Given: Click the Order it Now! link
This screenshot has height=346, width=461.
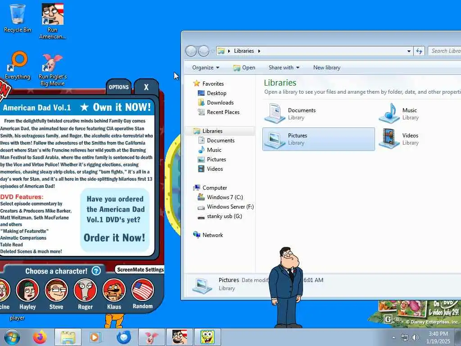Looking at the screenshot, I should tap(114, 237).
